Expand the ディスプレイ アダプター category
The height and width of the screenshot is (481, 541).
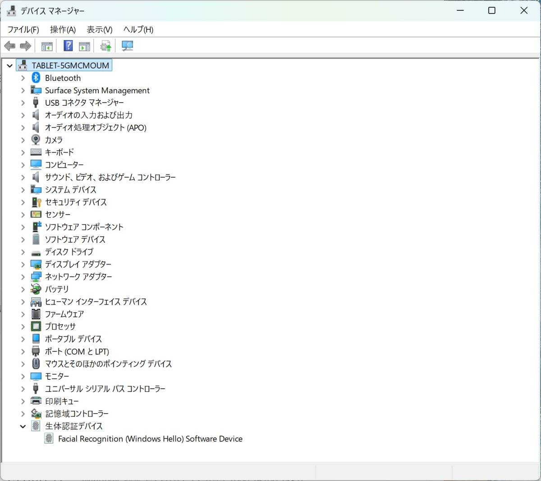[x=23, y=265]
